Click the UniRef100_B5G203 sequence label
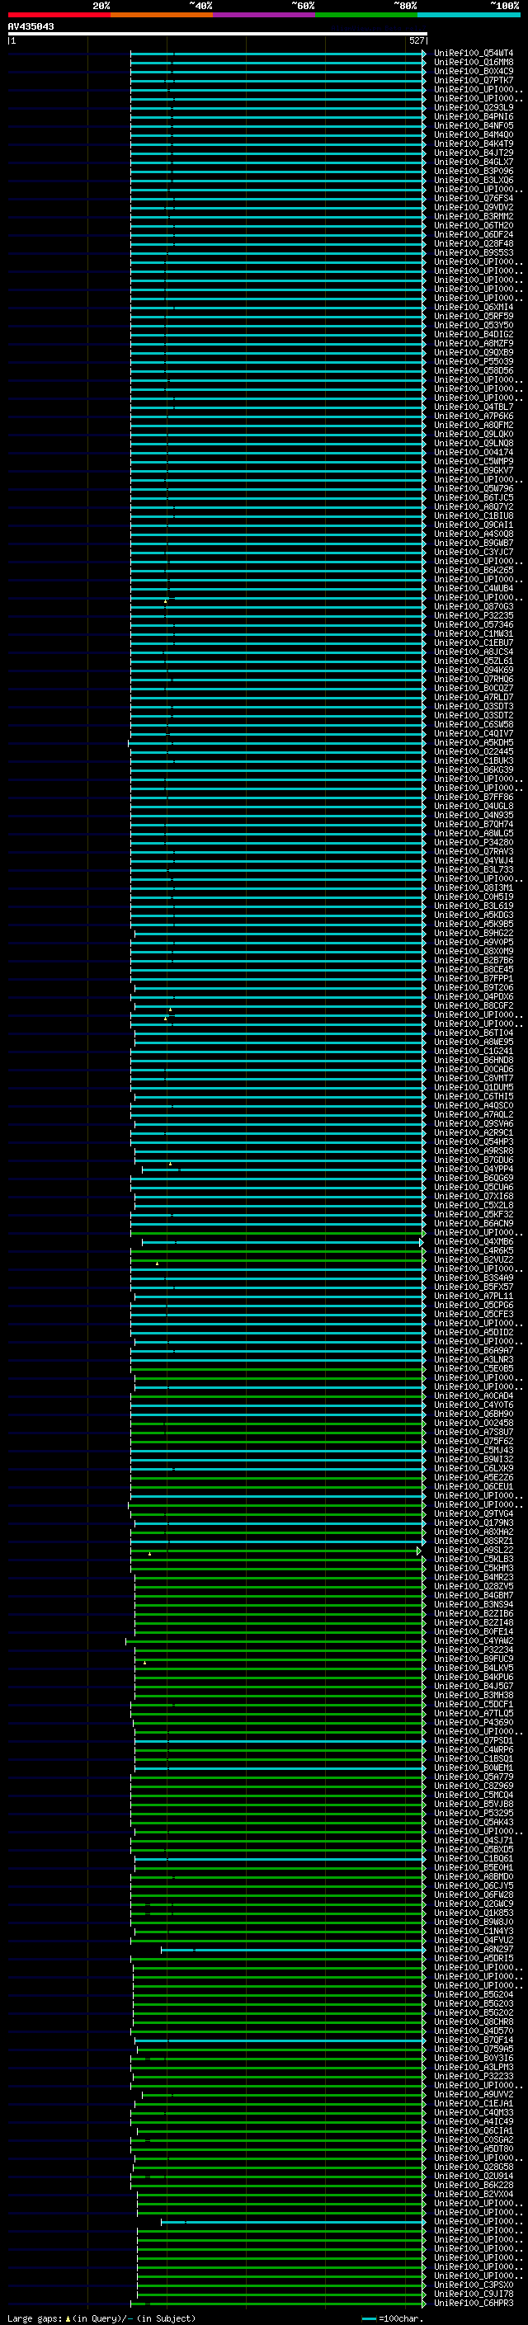Image resolution: width=528 pixels, height=2325 pixels. 474,2003
